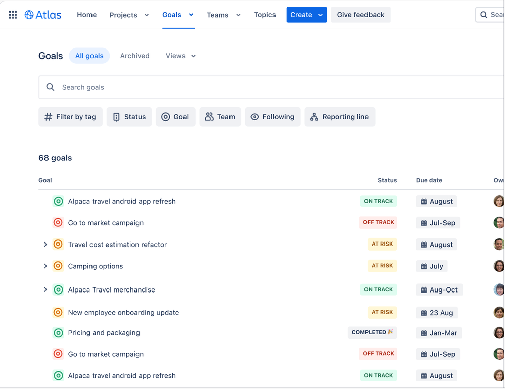The height and width of the screenshot is (389, 505).
Task: Click the orange target icon beside Camping options
Action: coord(58,266)
